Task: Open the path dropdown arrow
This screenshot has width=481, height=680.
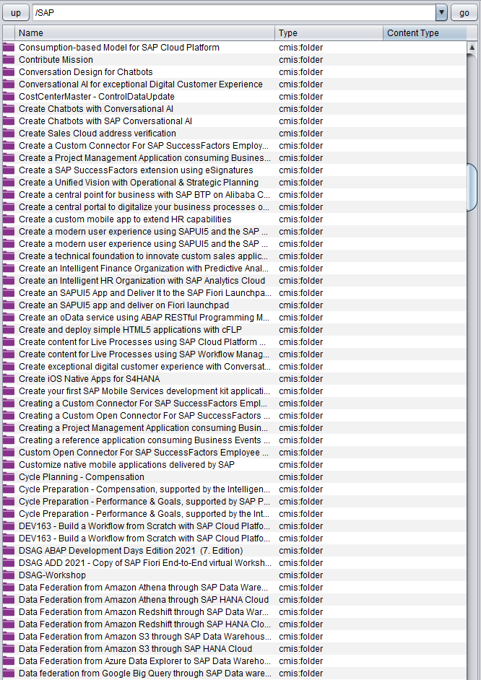Action: pyautogui.click(x=441, y=12)
